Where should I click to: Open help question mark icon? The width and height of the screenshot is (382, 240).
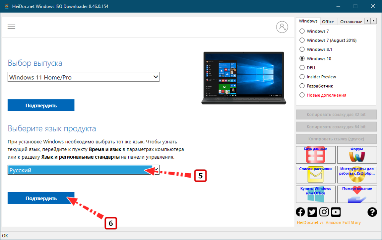(x=372, y=212)
